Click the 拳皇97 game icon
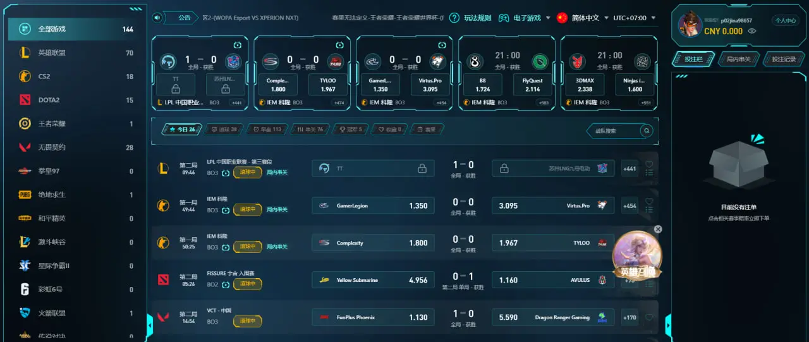809x342 pixels. [25, 171]
